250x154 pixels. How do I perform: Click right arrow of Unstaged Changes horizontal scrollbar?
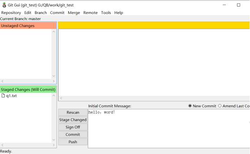pos(54,81)
